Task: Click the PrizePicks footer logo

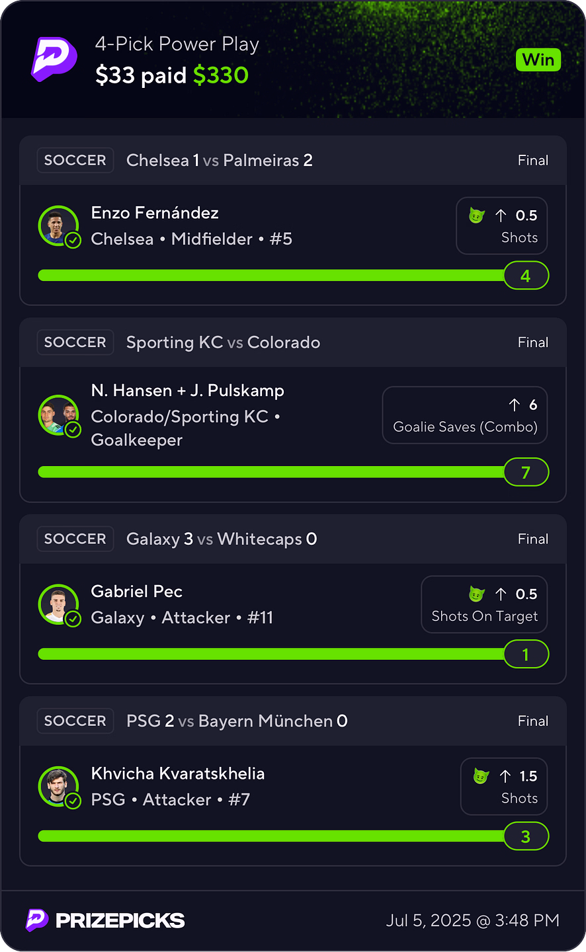Action: (105, 920)
